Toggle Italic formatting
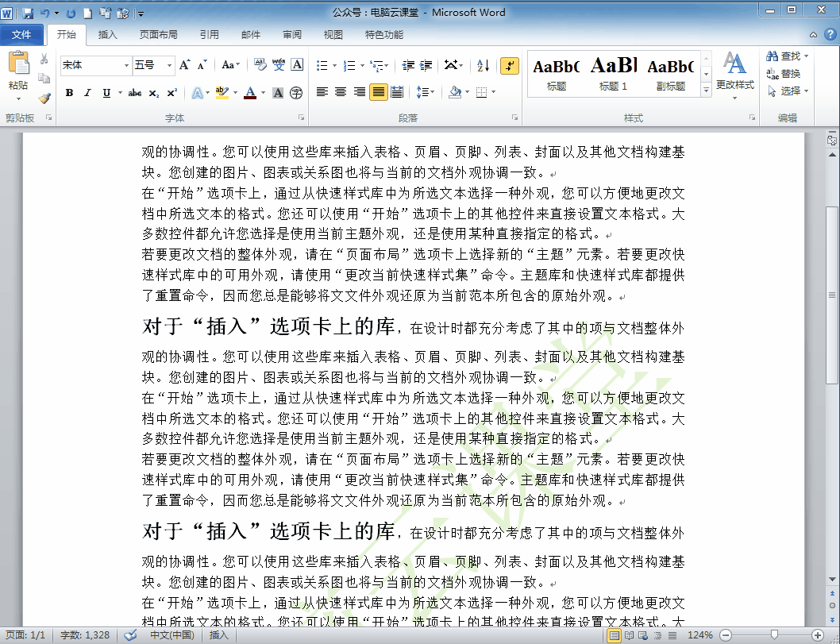 [x=88, y=93]
